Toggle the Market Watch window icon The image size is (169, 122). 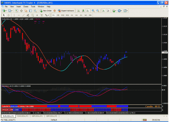pyautogui.click(x=16, y=11)
